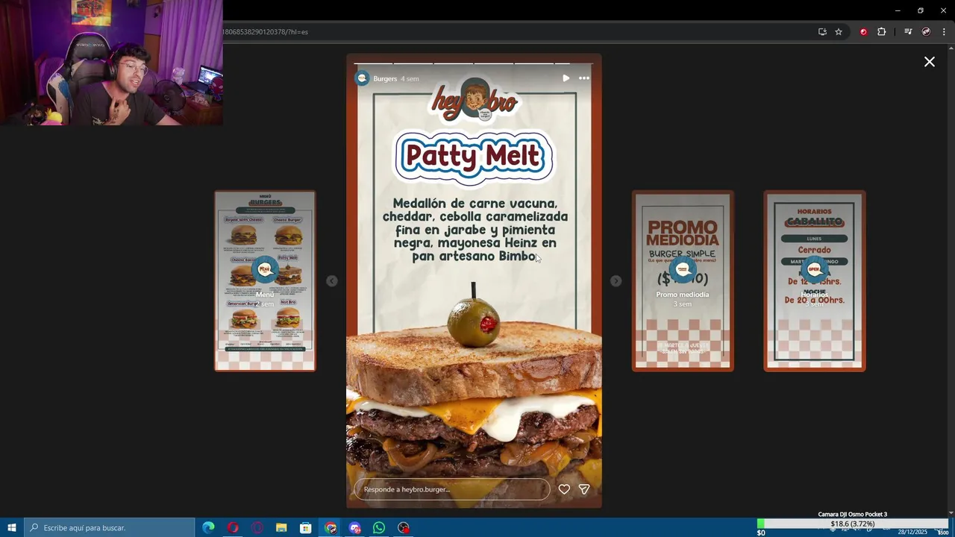Screen dimensions: 955x537
Task: Open the story's three-dots options menu
Action: coord(584,78)
